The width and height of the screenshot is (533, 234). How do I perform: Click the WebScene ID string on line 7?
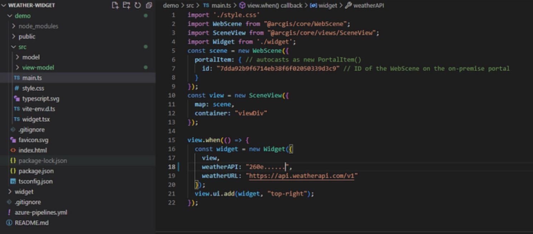pos(278,68)
